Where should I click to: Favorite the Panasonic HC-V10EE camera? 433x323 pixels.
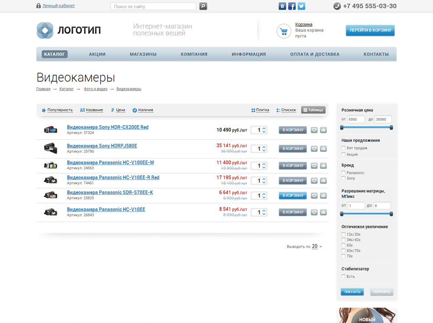click(314, 212)
